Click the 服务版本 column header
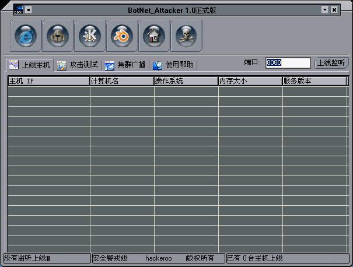 [x=314, y=81]
